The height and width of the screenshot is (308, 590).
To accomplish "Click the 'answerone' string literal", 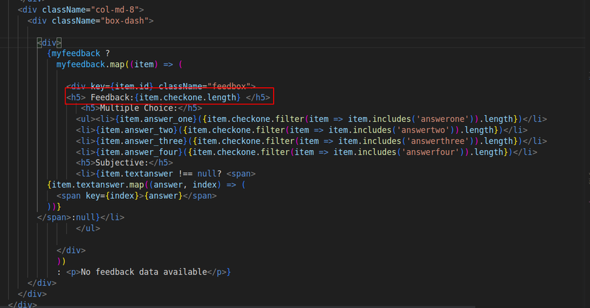I will click(441, 119).
